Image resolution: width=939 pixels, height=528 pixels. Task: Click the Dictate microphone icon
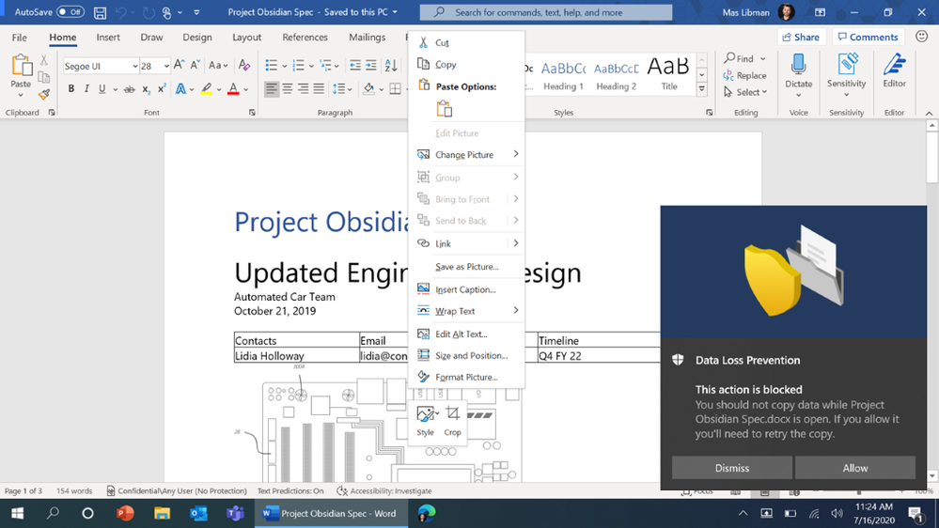pyautogui.click(x=798, y=65)
